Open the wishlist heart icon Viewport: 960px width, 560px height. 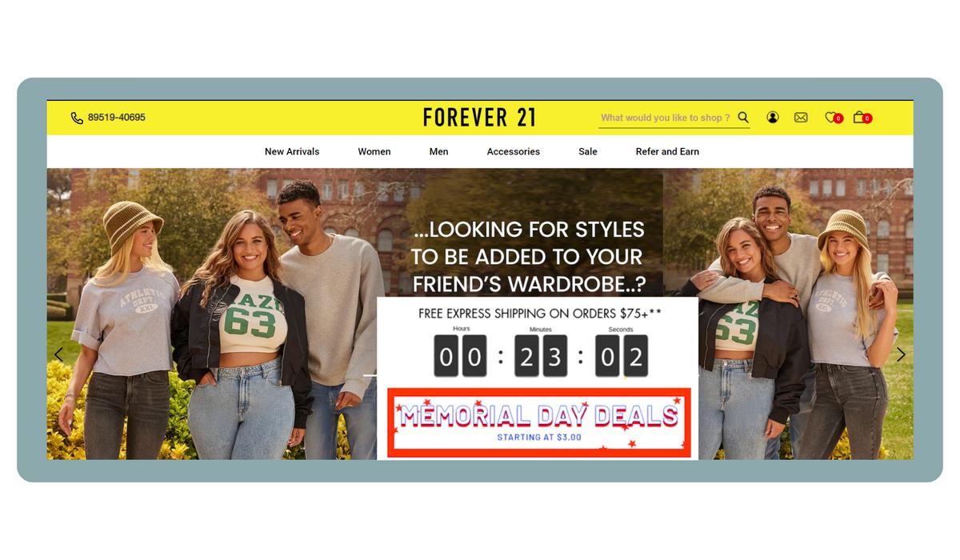(833, 118)
